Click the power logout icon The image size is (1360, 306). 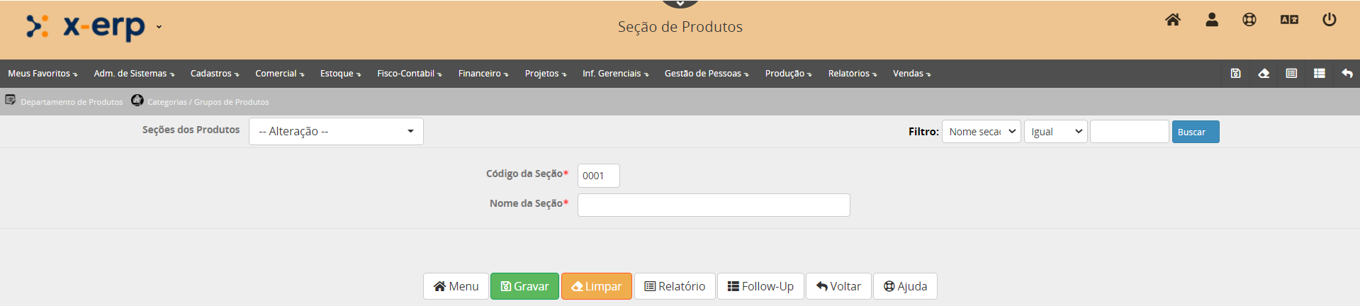coord(1330,20)
